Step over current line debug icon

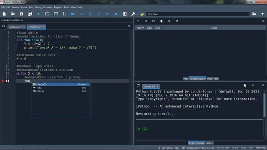82,14
